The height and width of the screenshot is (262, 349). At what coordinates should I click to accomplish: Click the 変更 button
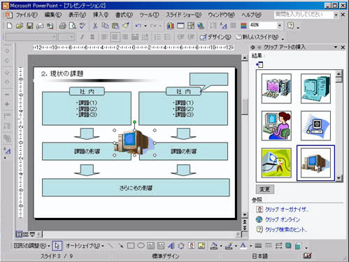click(x=265, y=189)
